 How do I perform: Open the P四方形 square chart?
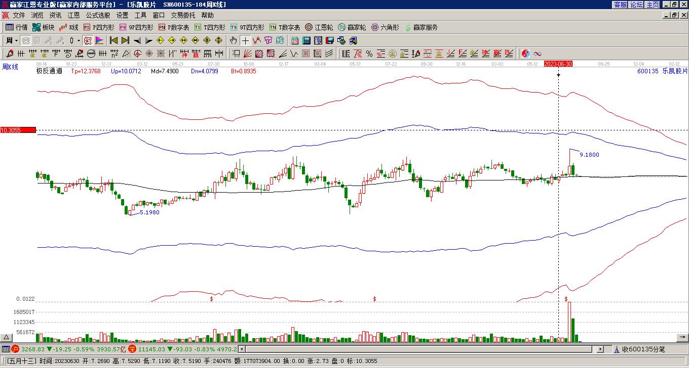click(x=99, y=27)
